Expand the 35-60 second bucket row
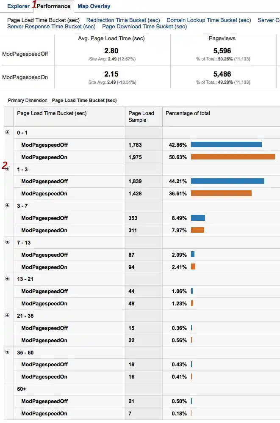 click(x=7, y=352)
